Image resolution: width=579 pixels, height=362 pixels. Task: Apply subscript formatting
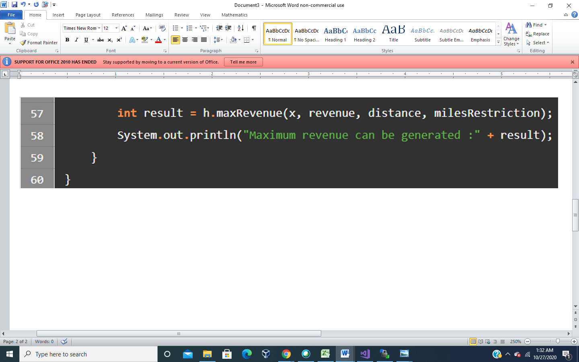coord(109,40)
